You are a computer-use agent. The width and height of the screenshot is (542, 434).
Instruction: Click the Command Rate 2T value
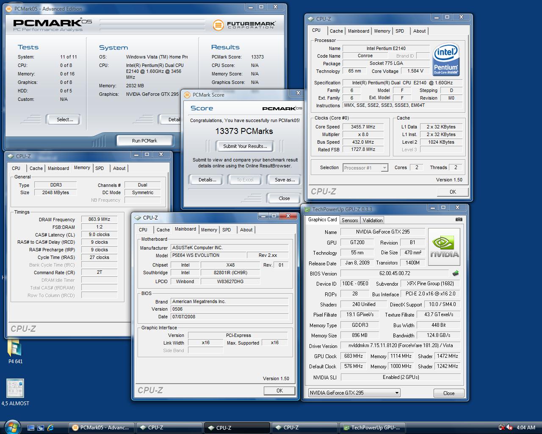click(x=99, y=273)
